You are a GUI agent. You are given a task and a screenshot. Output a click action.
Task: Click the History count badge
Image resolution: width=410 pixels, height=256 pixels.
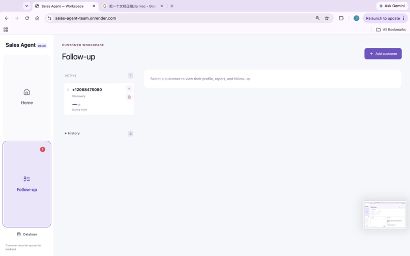(131, 134)
